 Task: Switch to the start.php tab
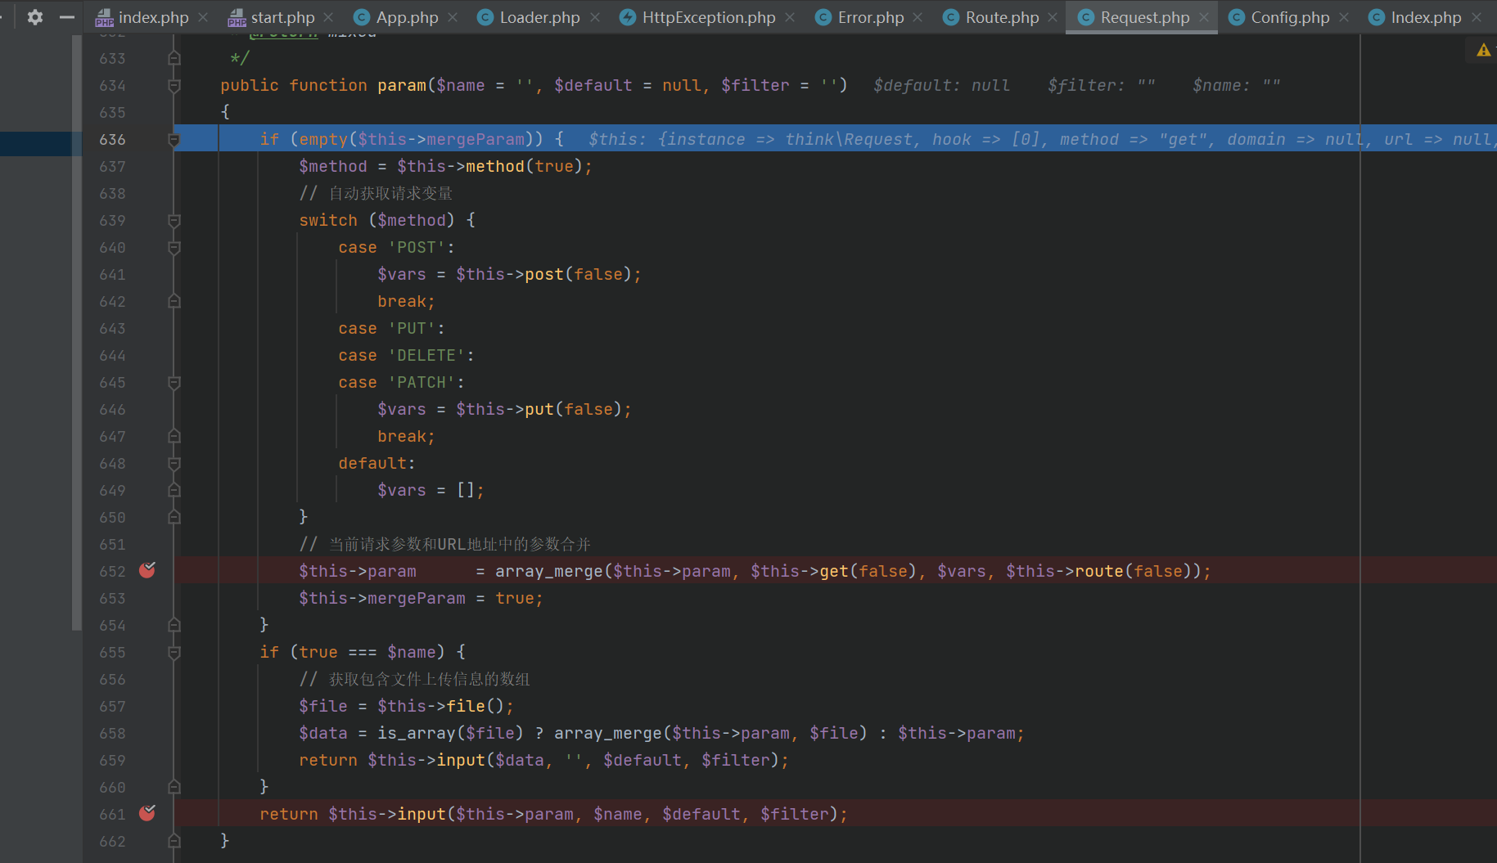pyautogui.click(x=282, y=17)
